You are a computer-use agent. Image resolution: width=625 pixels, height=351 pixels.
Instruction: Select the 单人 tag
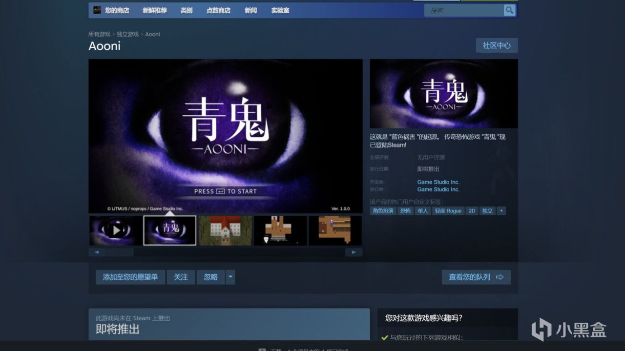[x=423, y=211]
